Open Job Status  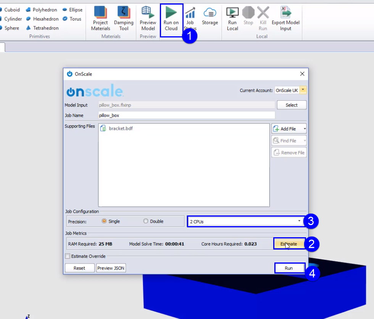click(190, 19)
